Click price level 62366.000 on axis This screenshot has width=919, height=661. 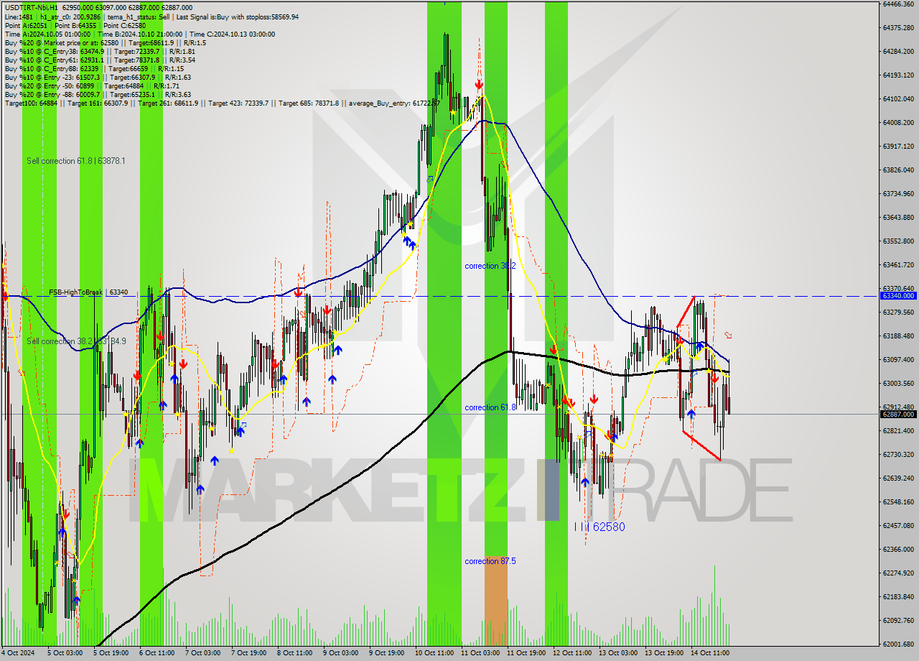pyautogui.click(x=897, y=549)
